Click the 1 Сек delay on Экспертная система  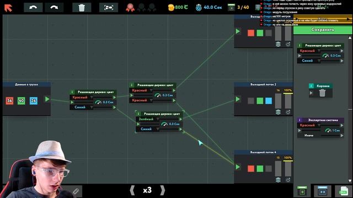pos(336,130)
